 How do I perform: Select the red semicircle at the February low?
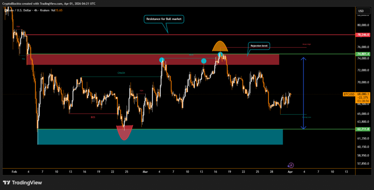[125, 132]
